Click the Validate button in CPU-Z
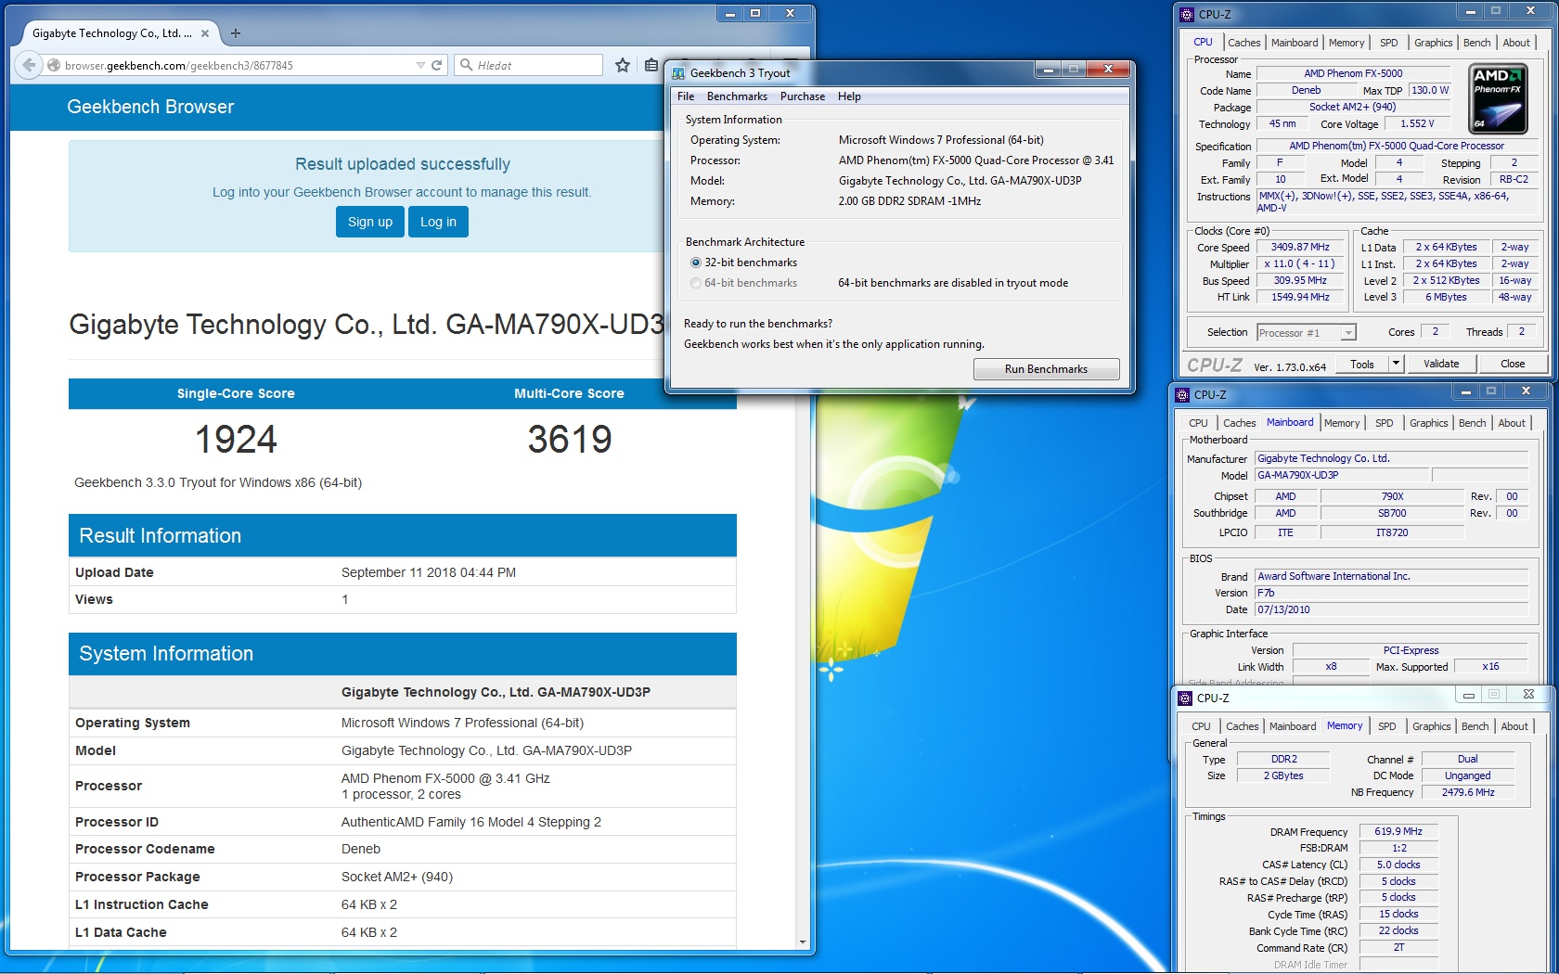The width and height of the screenshot is (1559, 974). 1441,364
